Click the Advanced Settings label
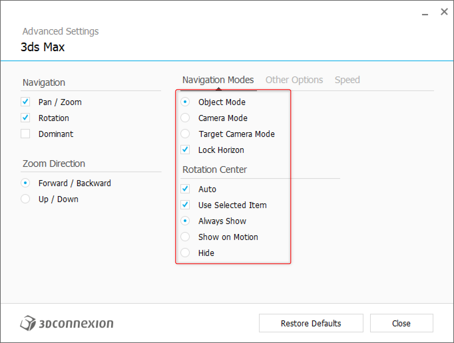 coord(61,31)
